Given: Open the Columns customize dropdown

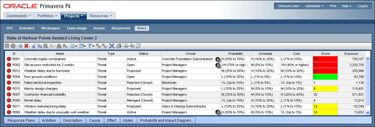Looking at the screenshot, I should tap(74, 46).
